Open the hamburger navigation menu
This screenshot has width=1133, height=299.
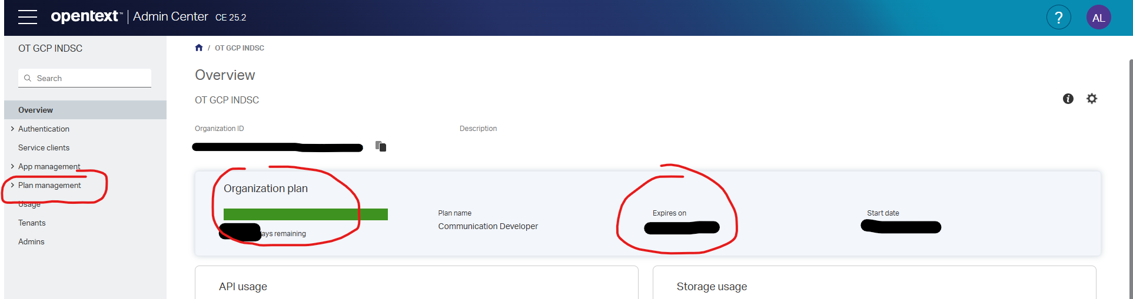27,17
